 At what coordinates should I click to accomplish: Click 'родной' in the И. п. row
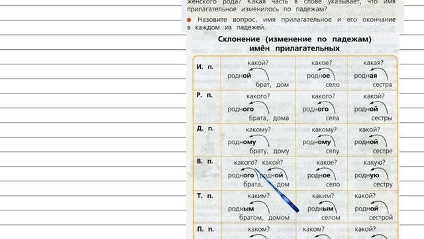click(239, 76)
